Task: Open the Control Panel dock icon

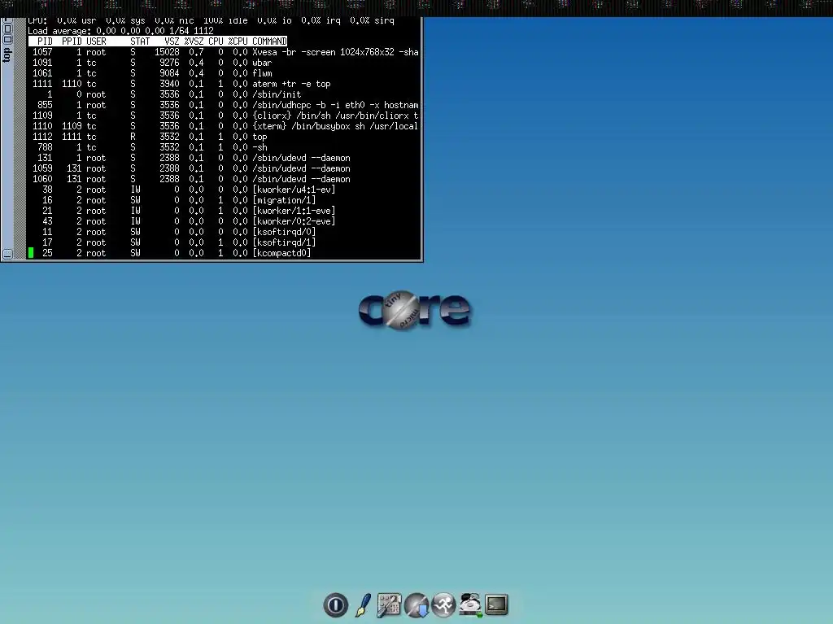Action: point(389,604)
